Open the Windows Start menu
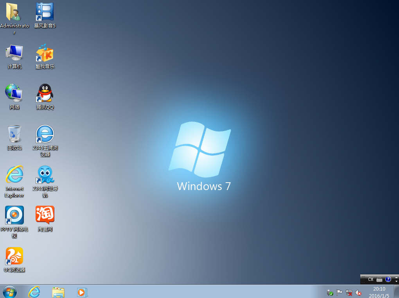 [10, 292]
